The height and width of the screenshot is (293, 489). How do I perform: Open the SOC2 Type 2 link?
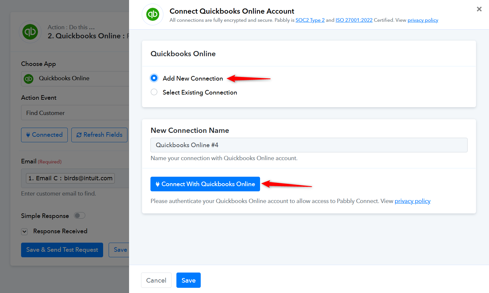(310, 20)
